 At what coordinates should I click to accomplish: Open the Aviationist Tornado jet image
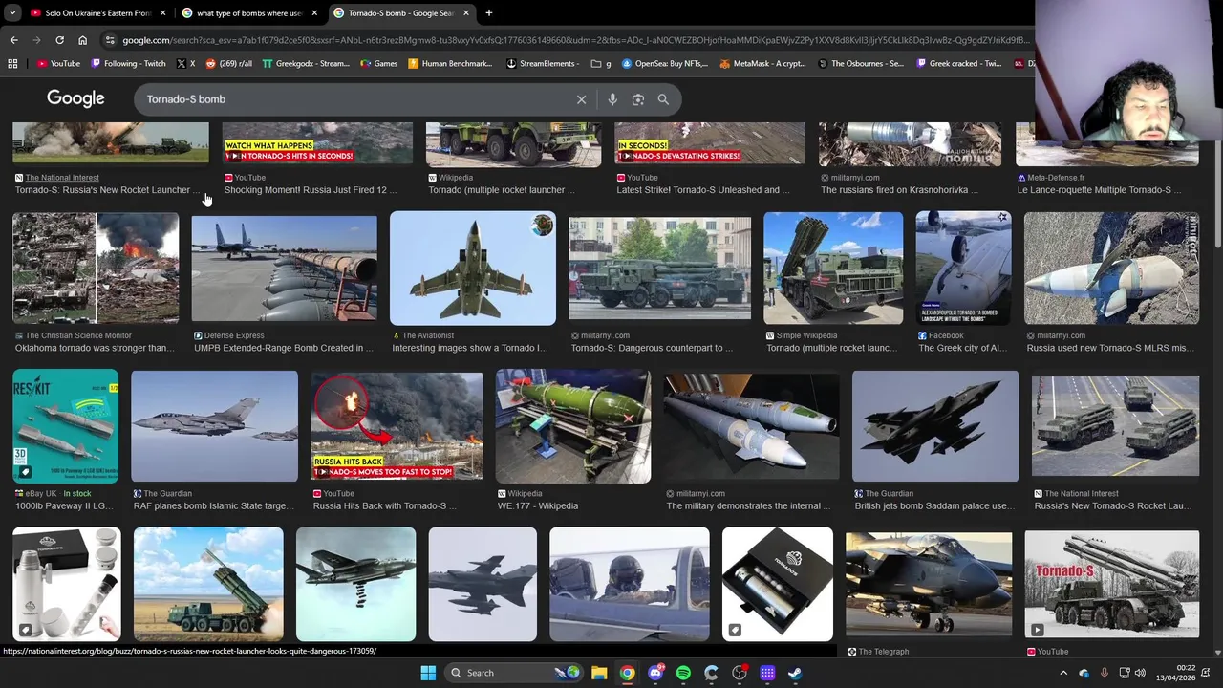pos(472,269)
